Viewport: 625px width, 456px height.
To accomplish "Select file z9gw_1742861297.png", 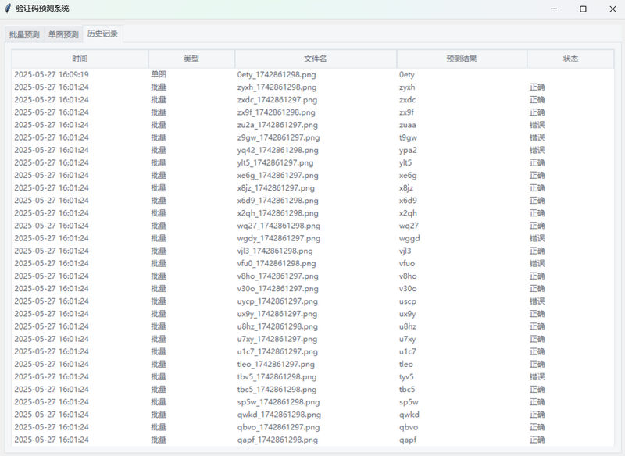I will click(279, 137).
